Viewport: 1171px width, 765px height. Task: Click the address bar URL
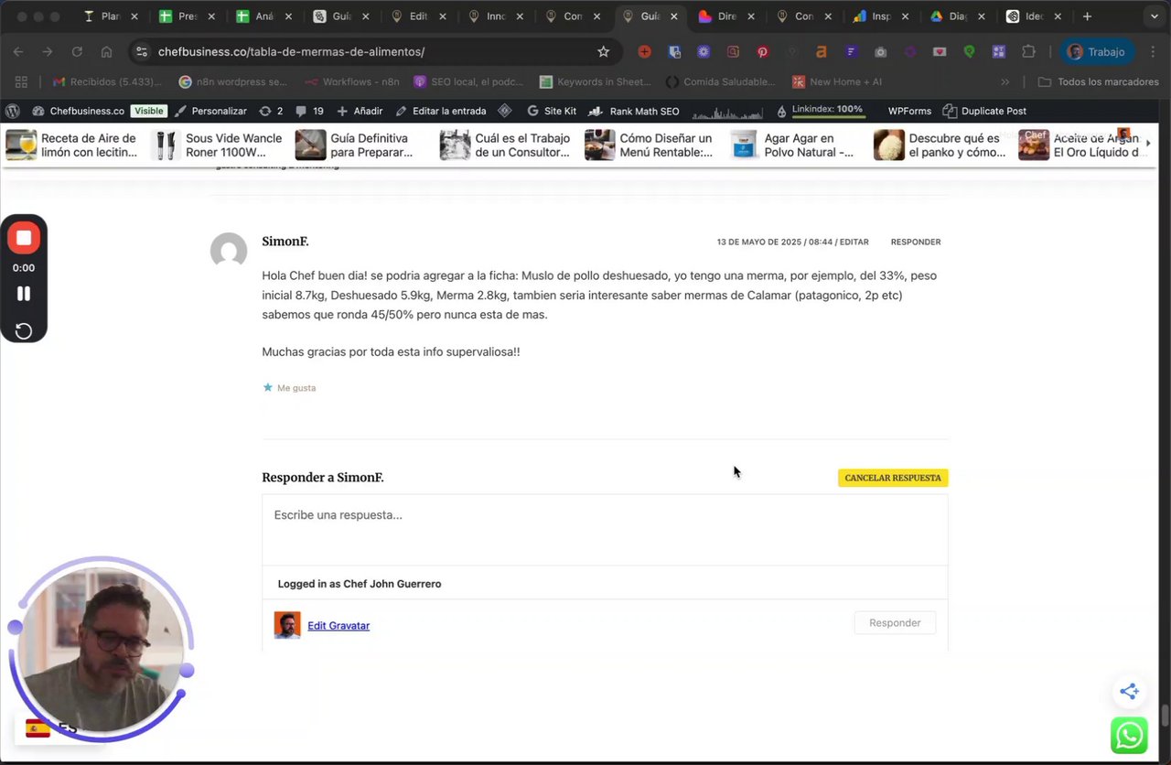[291, 52]
